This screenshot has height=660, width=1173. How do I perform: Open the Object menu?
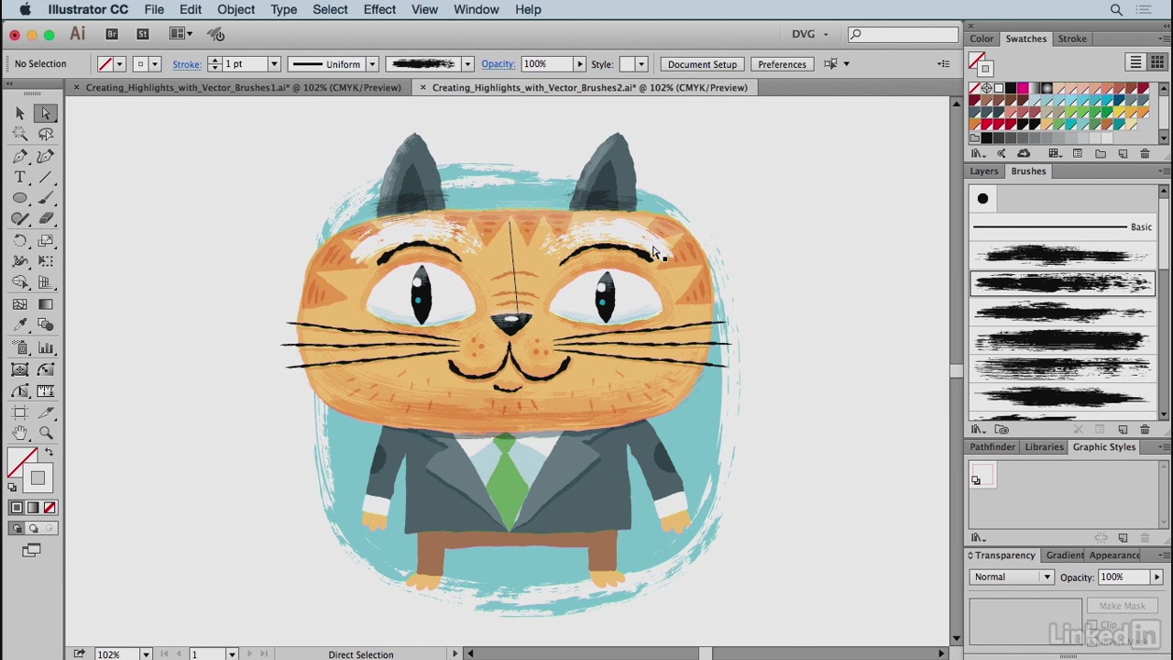(236, 9)
